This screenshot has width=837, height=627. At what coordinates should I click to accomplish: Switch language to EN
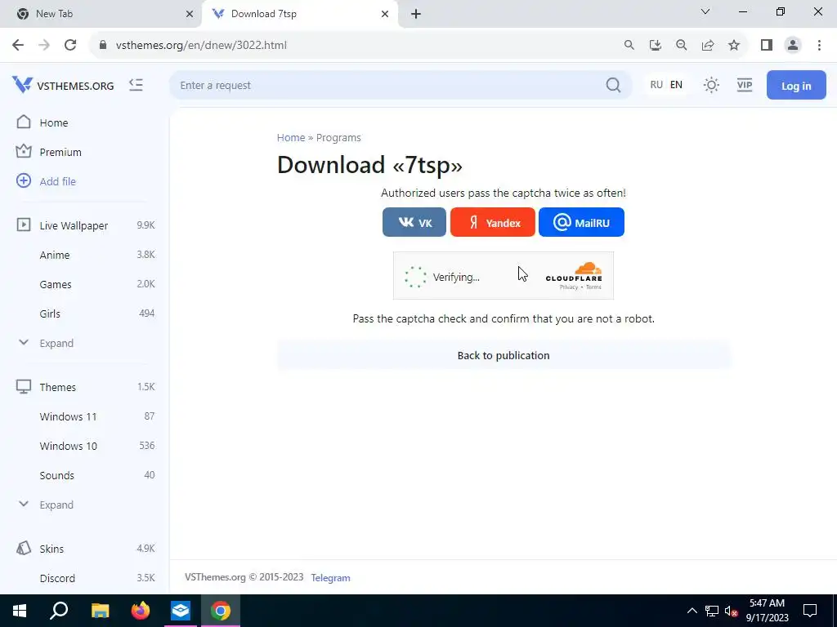[x=676, y=85]
